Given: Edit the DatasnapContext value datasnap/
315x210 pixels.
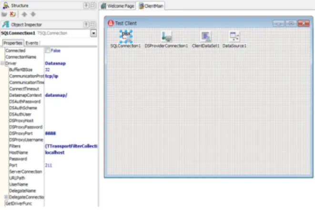Looking at the screenshot, I should (x=56, y=95).
